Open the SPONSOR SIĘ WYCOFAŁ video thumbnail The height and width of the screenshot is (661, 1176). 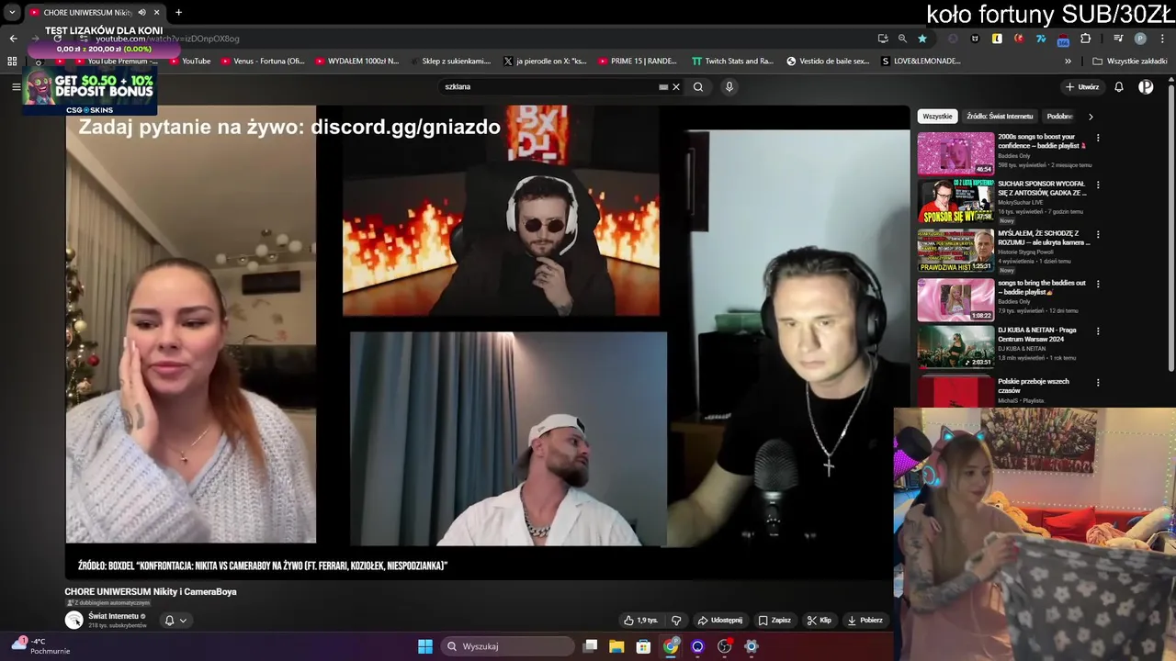[x=955, y=202]
